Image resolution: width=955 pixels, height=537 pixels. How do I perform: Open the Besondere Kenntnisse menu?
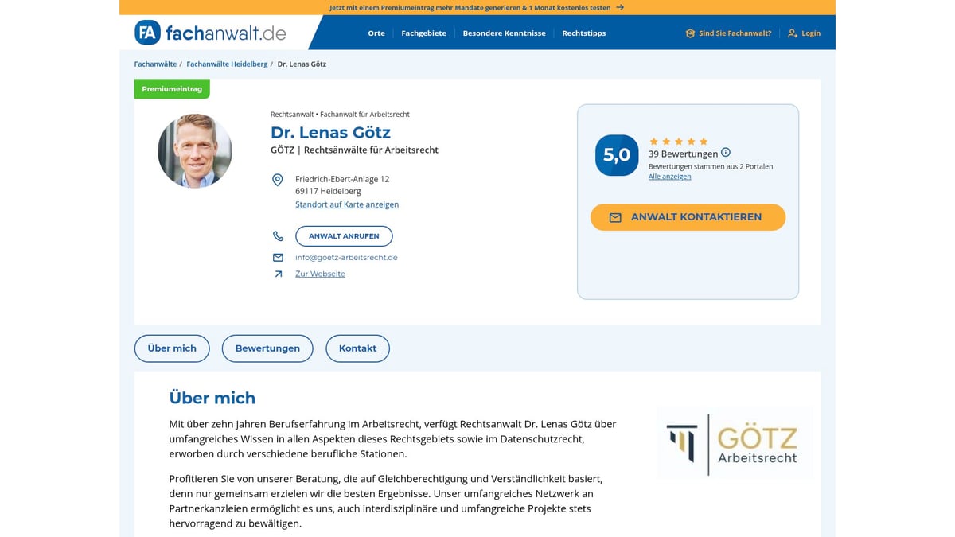click(x=504, y=33)
